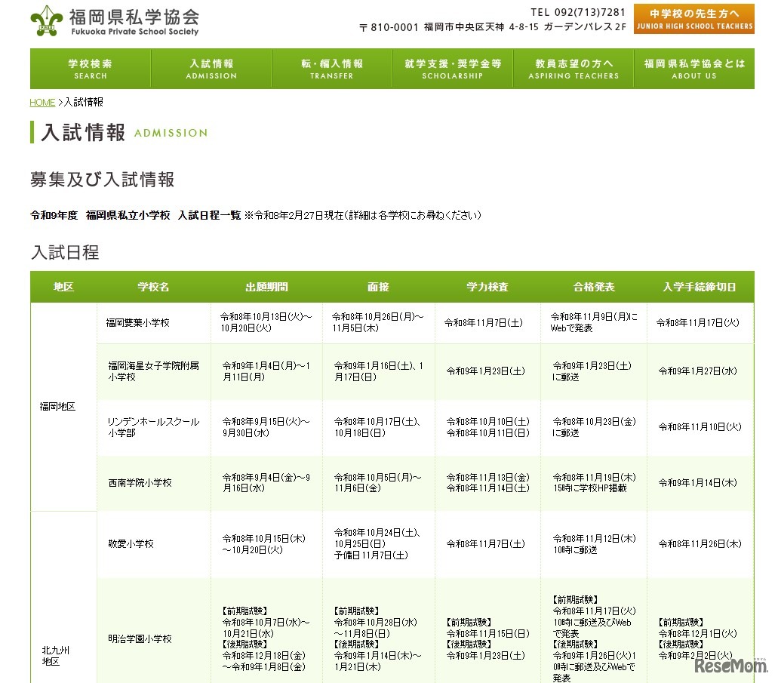Screen dimensions: 778x683
Task: Click 西南学院 deadline 令和9年1月14日(木)
Action: tap(697, 483)
